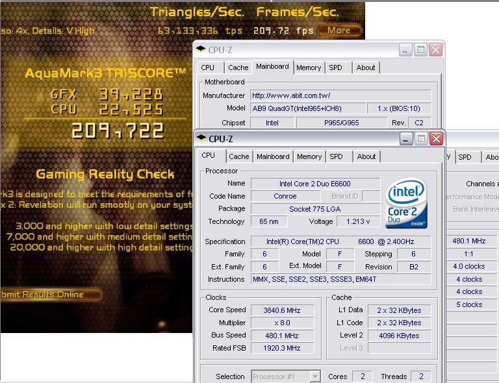Click chipset vendor field Intel
499x383 pixels.
pos(272,123)
